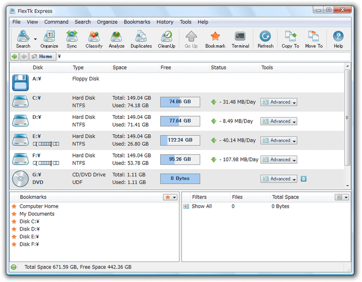Open the CleanUp tool
This screenshot has height=282, width=362.
click(x=166, y=39)
